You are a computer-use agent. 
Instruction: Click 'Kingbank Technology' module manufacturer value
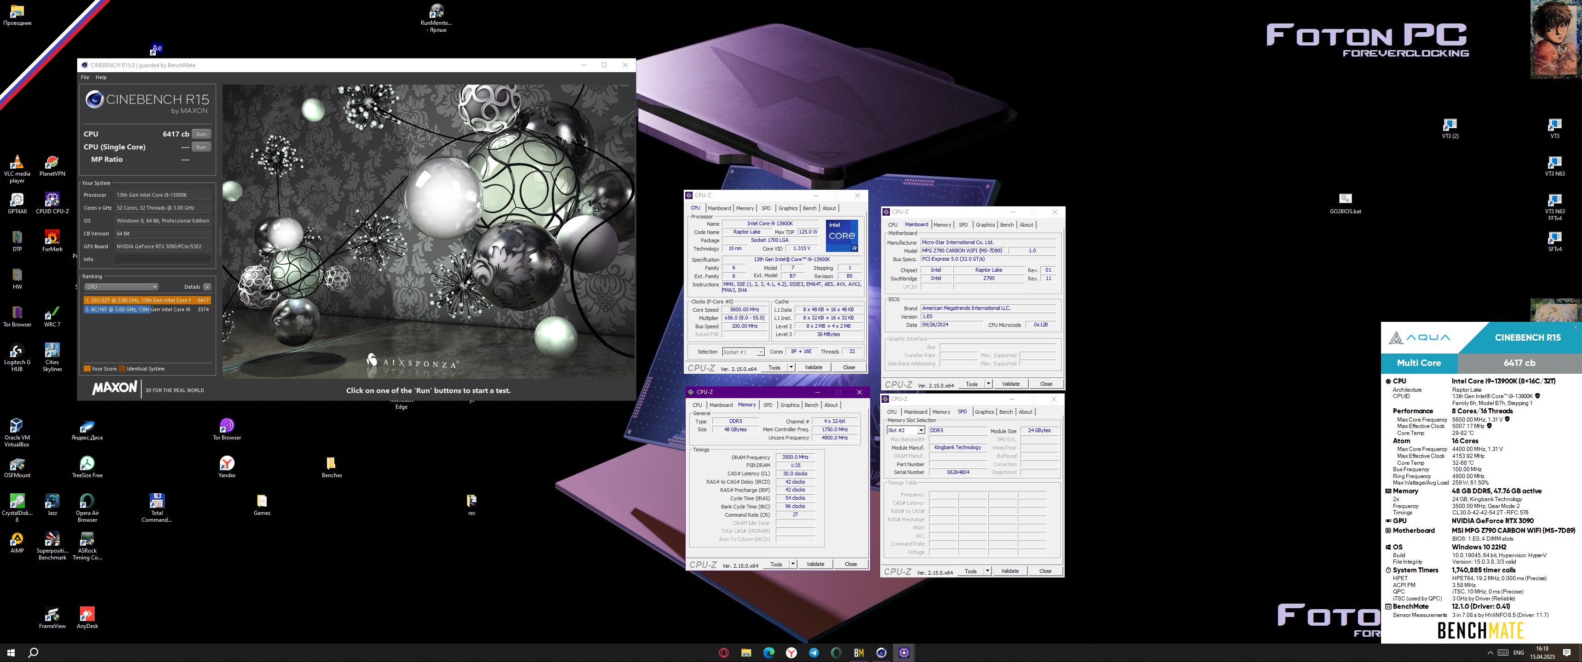coord(958,448)
